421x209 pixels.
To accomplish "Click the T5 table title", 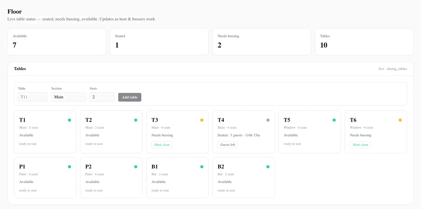I will click(x=287, y=120).
